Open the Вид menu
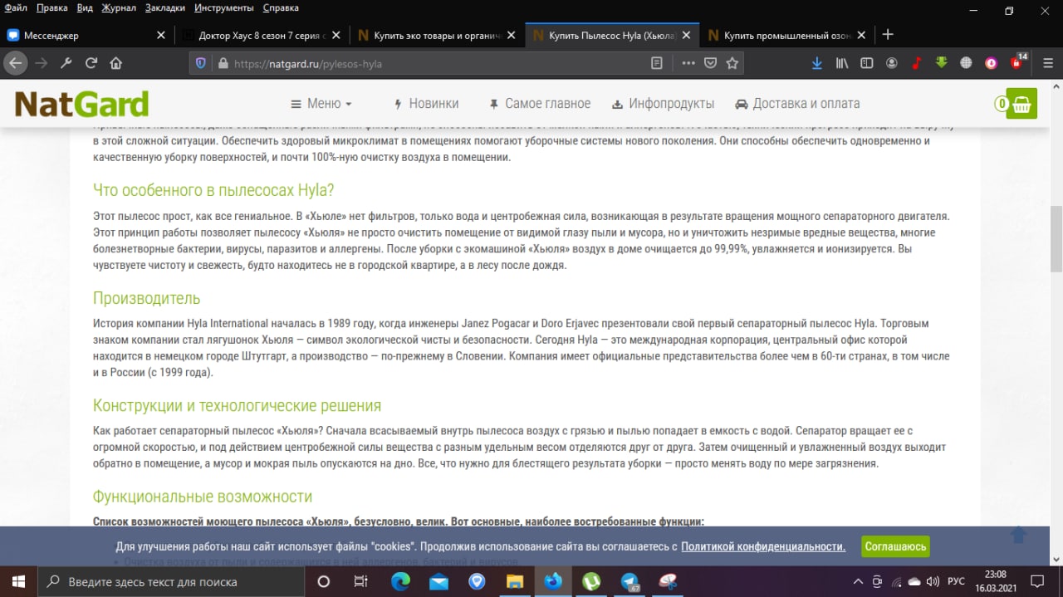Image resolution: width=1063 pixels, height=597 pixels. (85, 7)
